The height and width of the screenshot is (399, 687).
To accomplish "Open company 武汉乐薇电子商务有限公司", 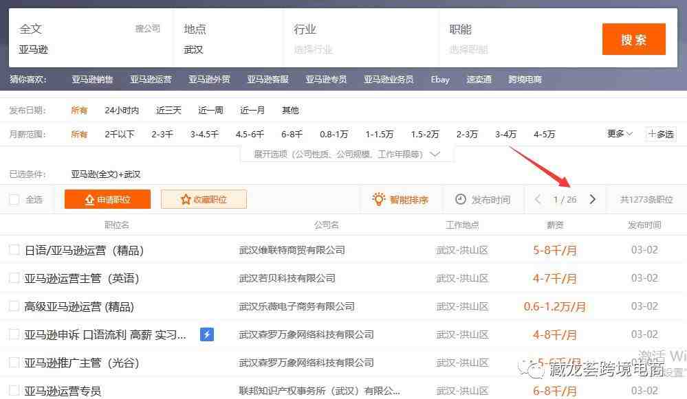I will pos(296,306).
